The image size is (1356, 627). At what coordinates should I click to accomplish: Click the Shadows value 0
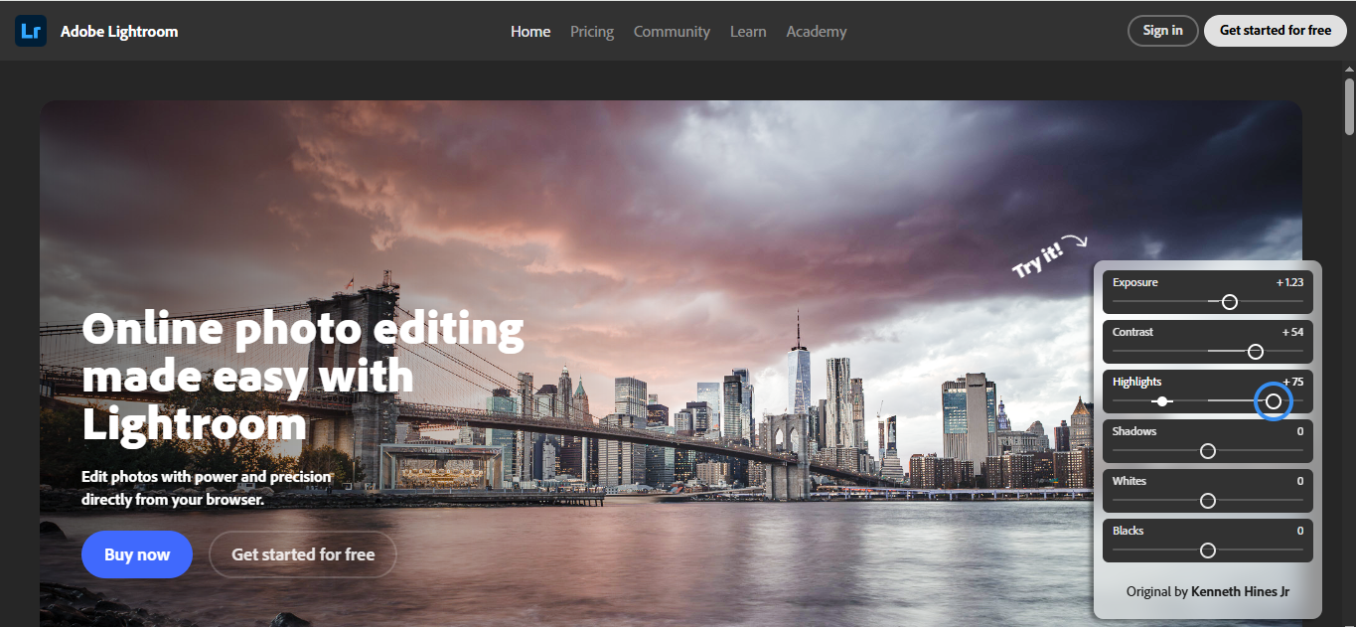click(x=1300, y=431)
